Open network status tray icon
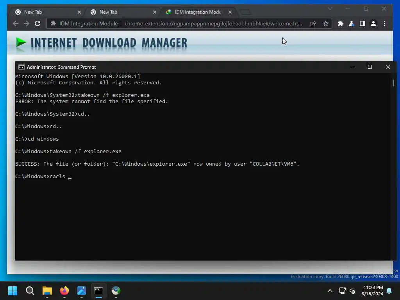Image resolution: width=400 pixels, height=300 pixels. (x=342, y=291)
